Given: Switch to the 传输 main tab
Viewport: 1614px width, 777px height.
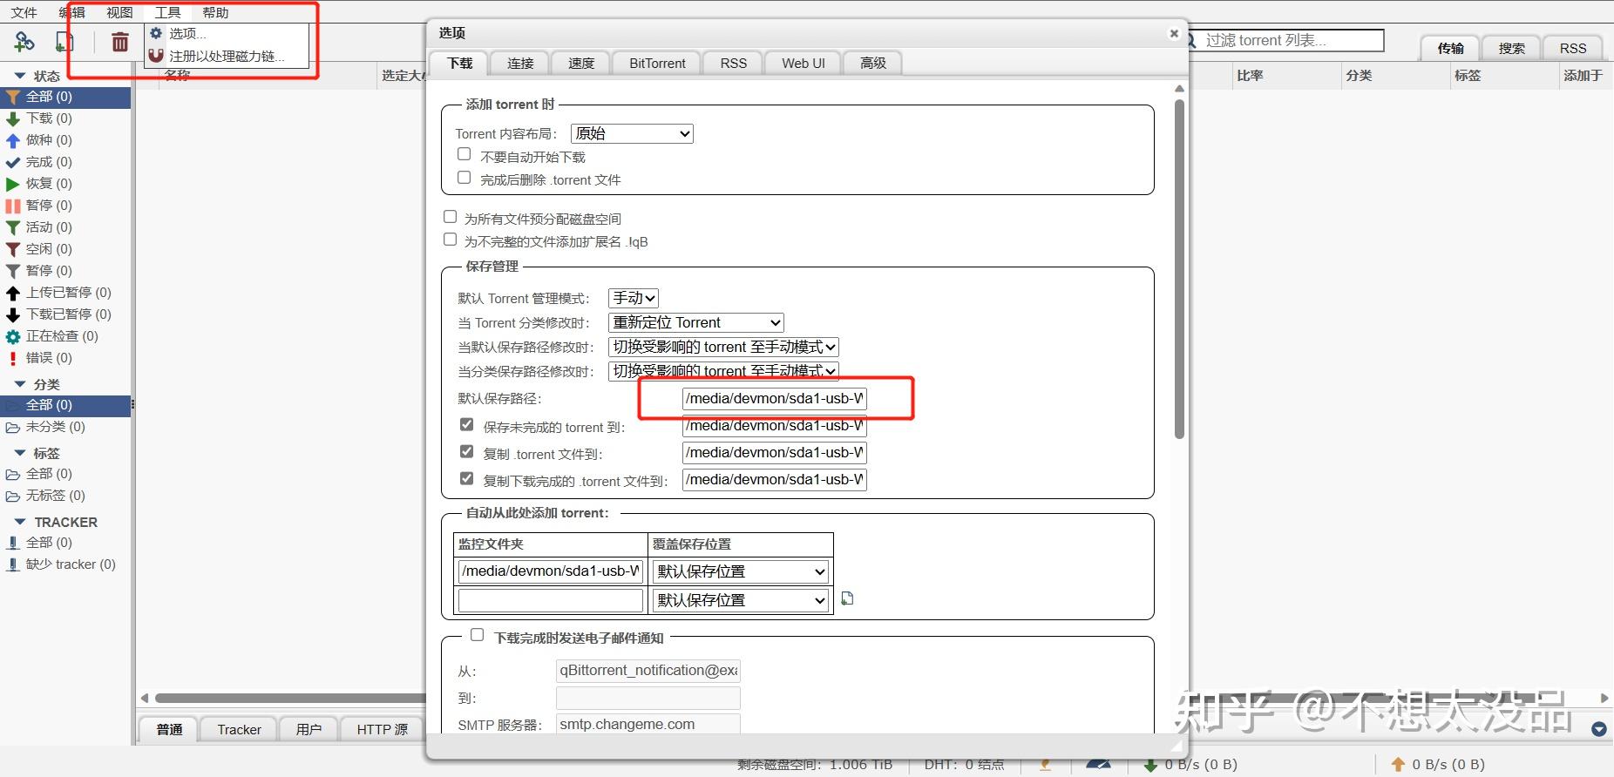Looking at the screenshot, I should pos(1450,49).
